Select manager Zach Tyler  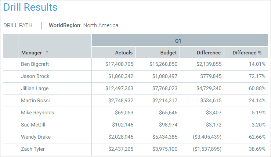pyautogui.click(x=33, y=149)
